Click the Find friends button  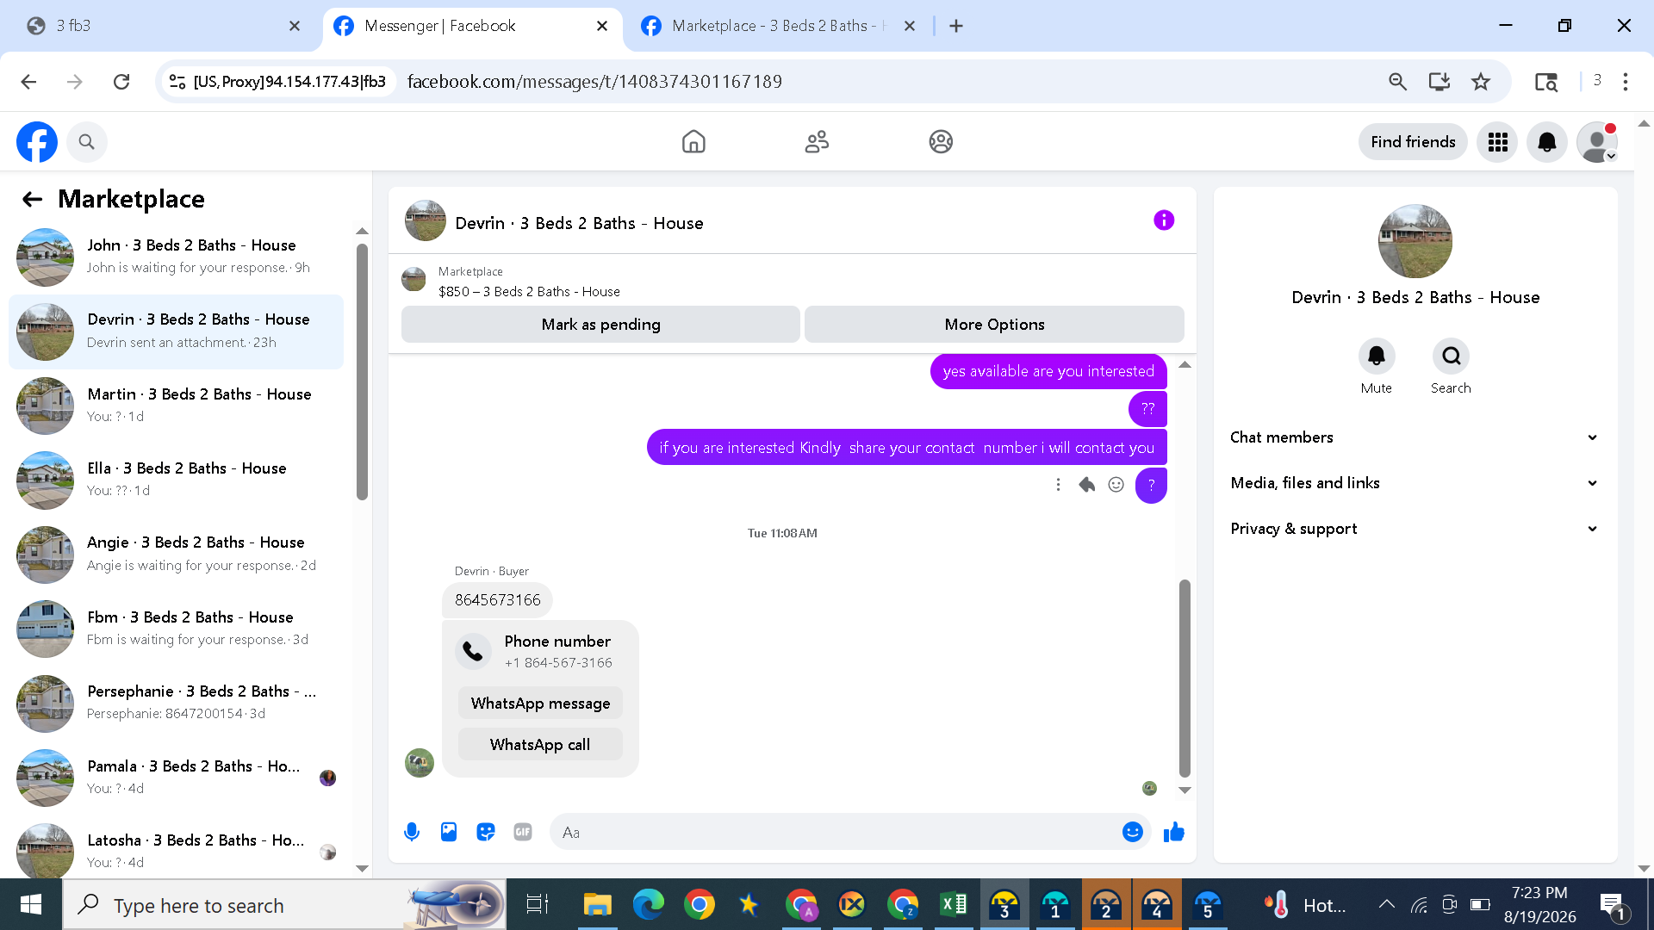point(1413,142)
